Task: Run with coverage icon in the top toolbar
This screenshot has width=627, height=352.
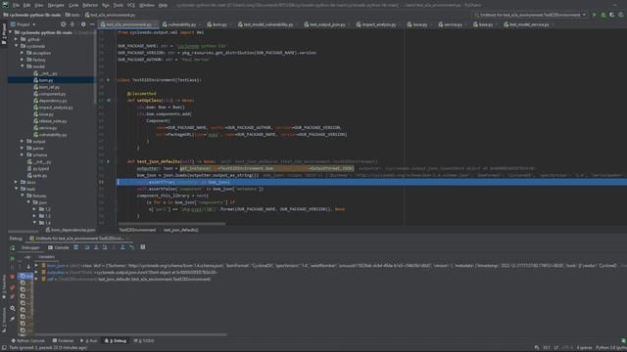Action: [611, 15]
